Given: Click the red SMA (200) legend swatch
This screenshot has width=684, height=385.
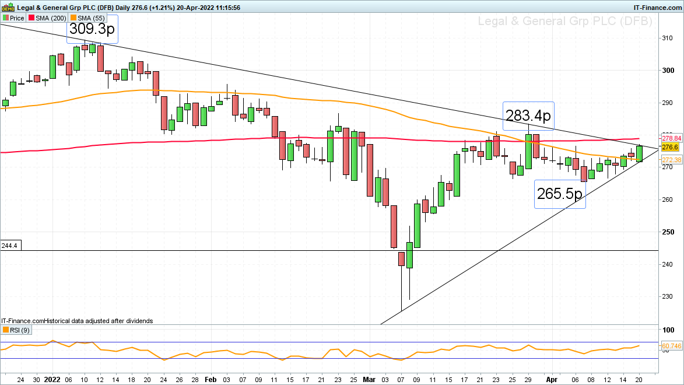Looking at the screenshot, I should [31, 18].
